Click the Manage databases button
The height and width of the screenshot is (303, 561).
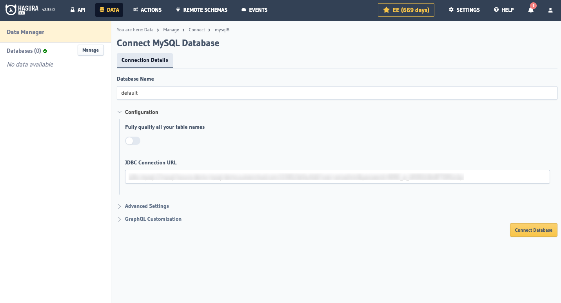click(91, 50)
